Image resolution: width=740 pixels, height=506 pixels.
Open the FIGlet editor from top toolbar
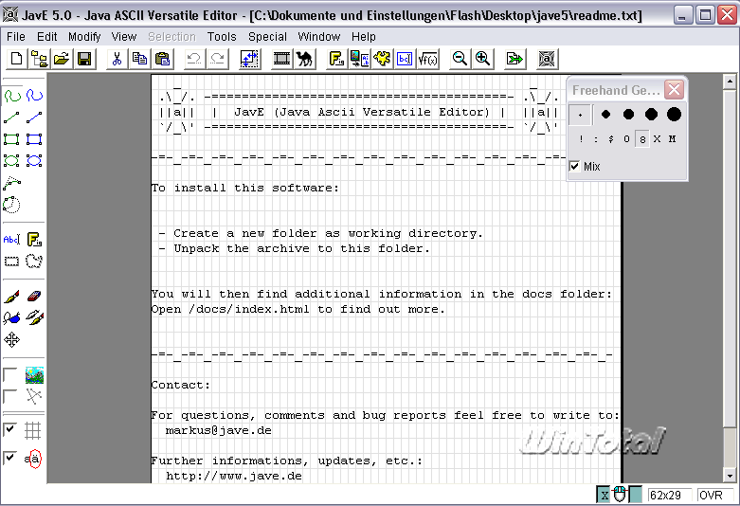click(x=336, y=59)
